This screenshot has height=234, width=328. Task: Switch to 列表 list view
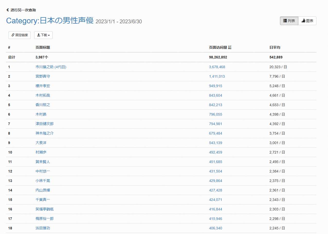(289, 21)
